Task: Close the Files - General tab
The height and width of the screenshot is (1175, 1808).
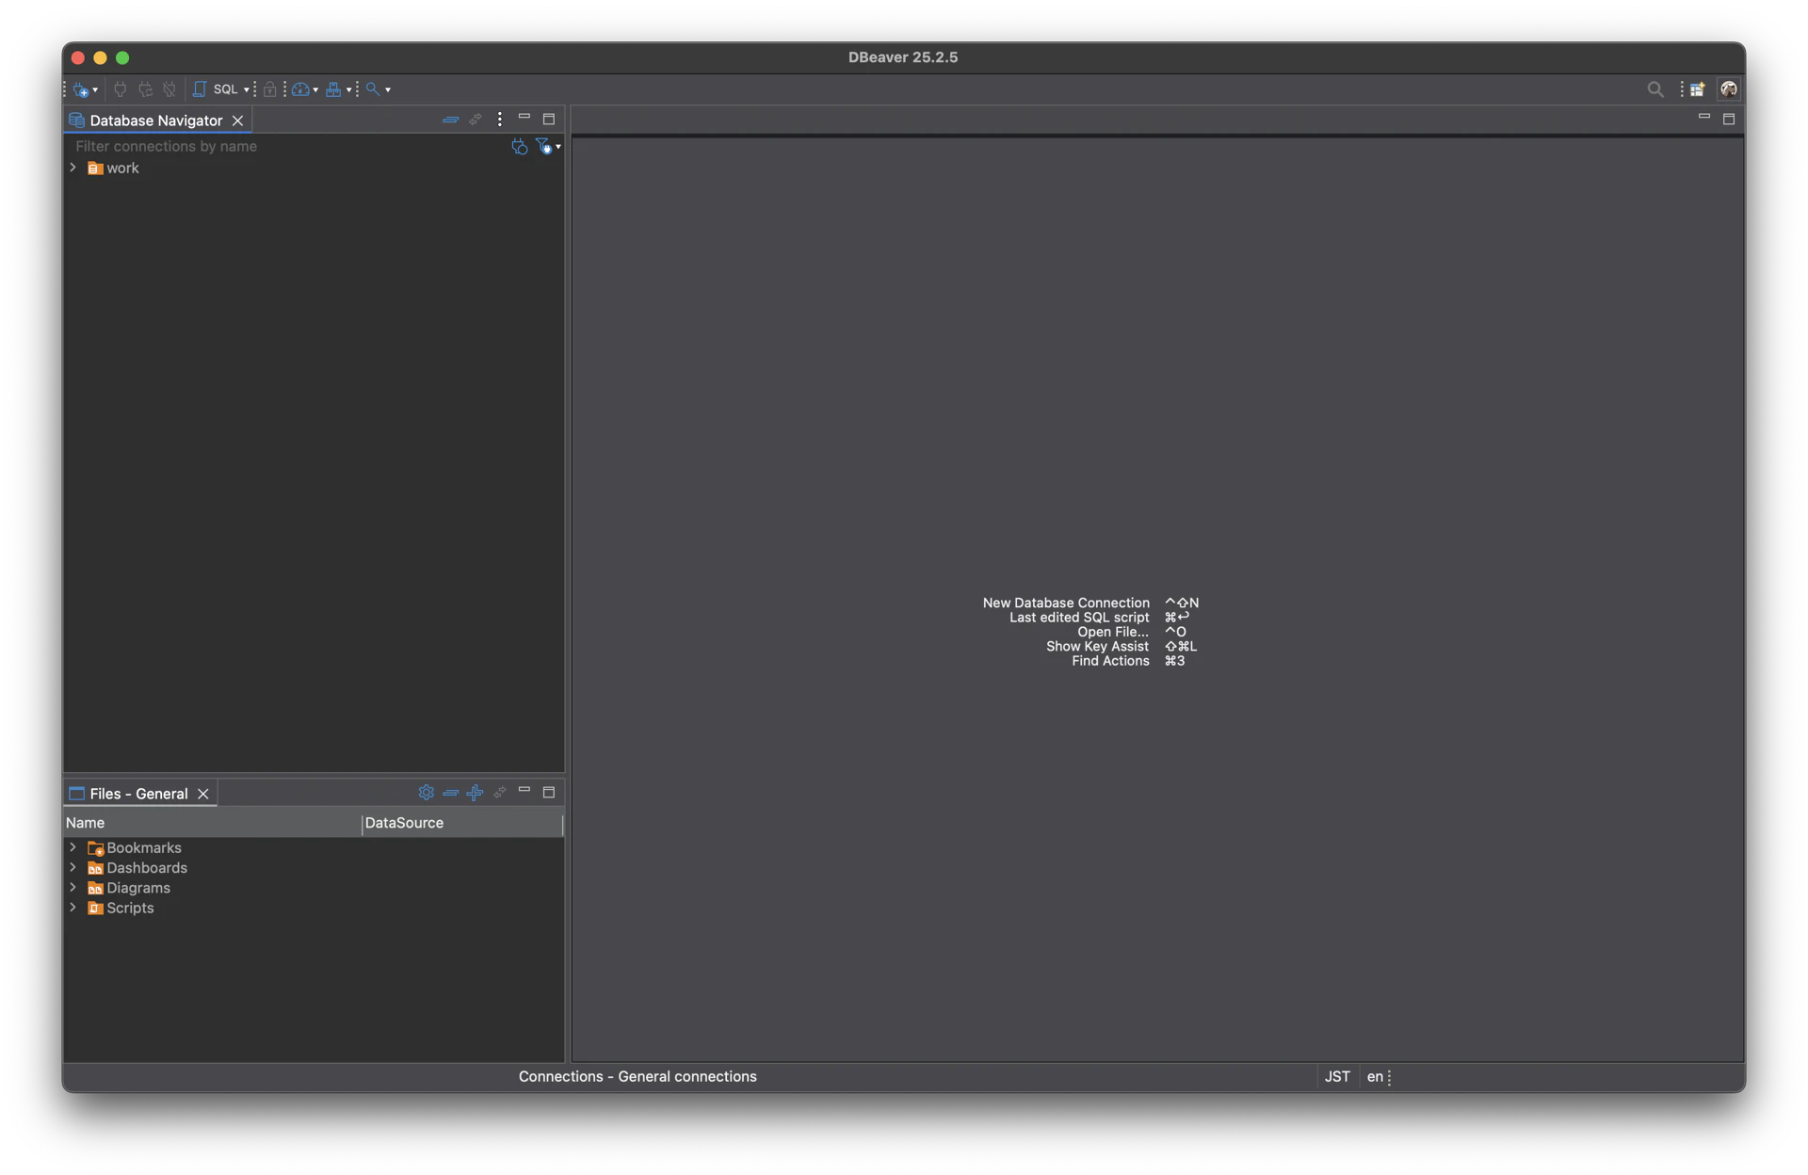Action: click(x=203, y=794)
